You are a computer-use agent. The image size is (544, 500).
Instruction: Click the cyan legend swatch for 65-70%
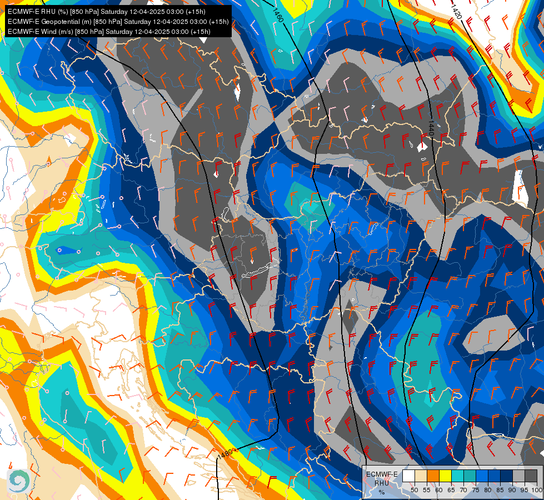458,476
